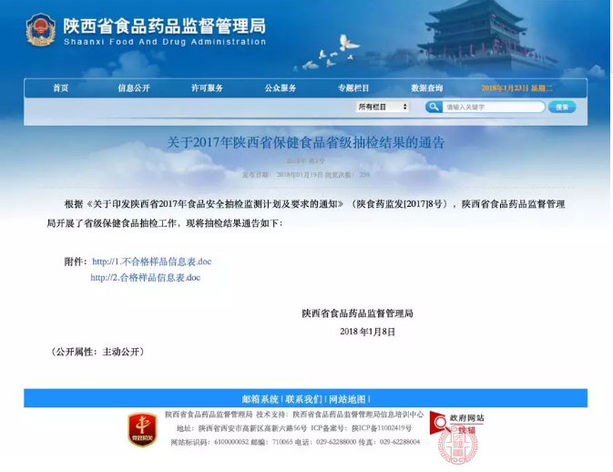Click the 陕西省食品药品监督管理局 header title
Image resolution: width=613 pixels, height=472 pixels.
[165, 26]
